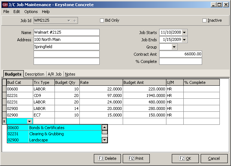Open the Bud Cat dropdown in new row

pos(29,122)
